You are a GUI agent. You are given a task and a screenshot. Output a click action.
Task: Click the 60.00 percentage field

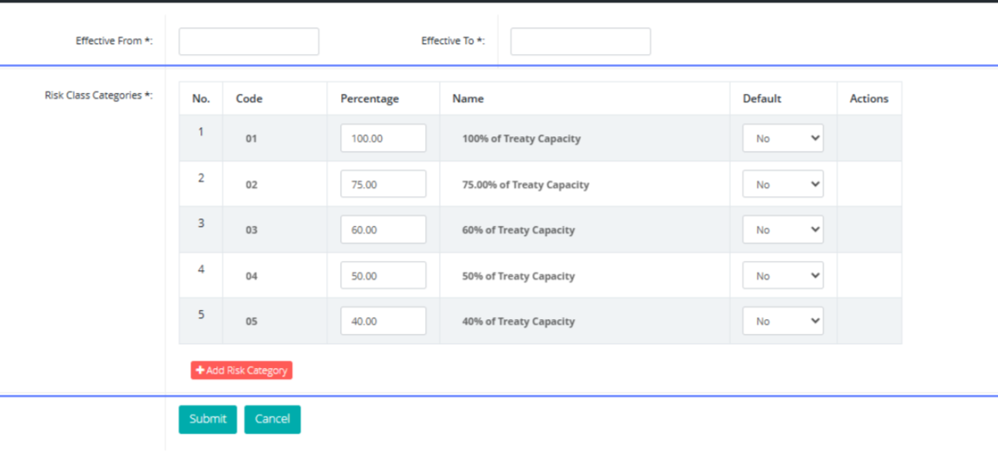(x=383, y=230)
